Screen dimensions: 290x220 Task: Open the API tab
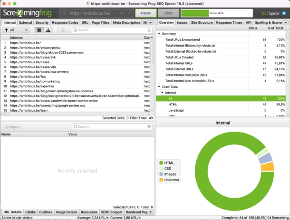point(249,22)
